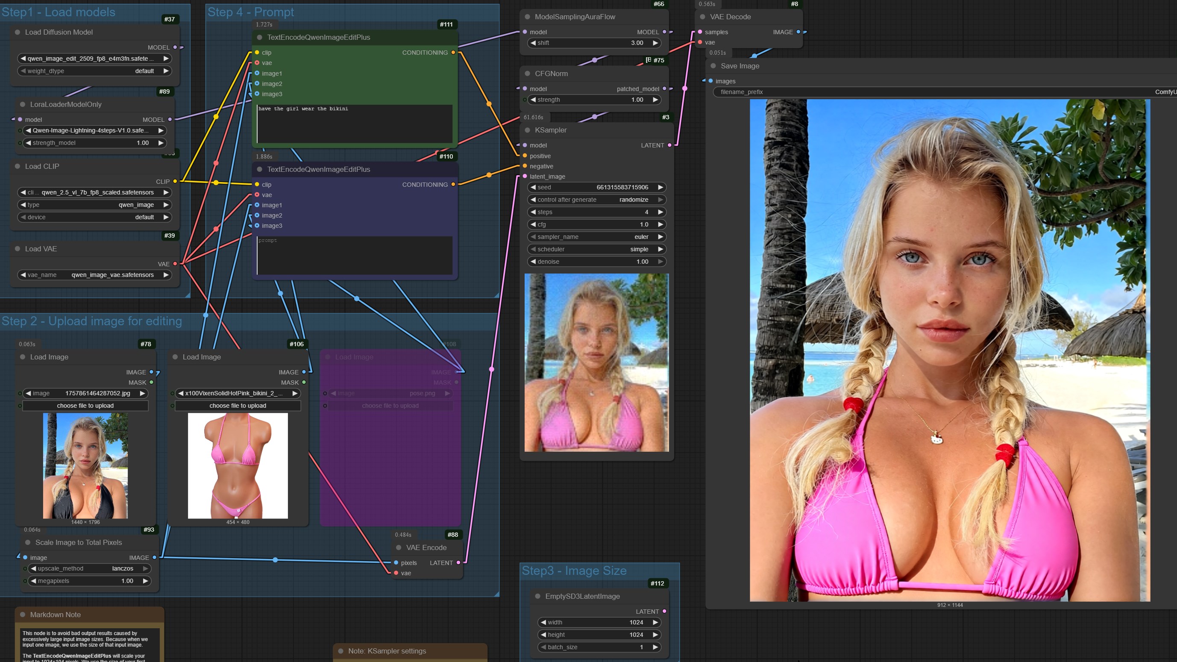Collapse the green TextEncodeQwenImageEditPlus node dot
1177x662 pixels.
(x=259, y=38)
